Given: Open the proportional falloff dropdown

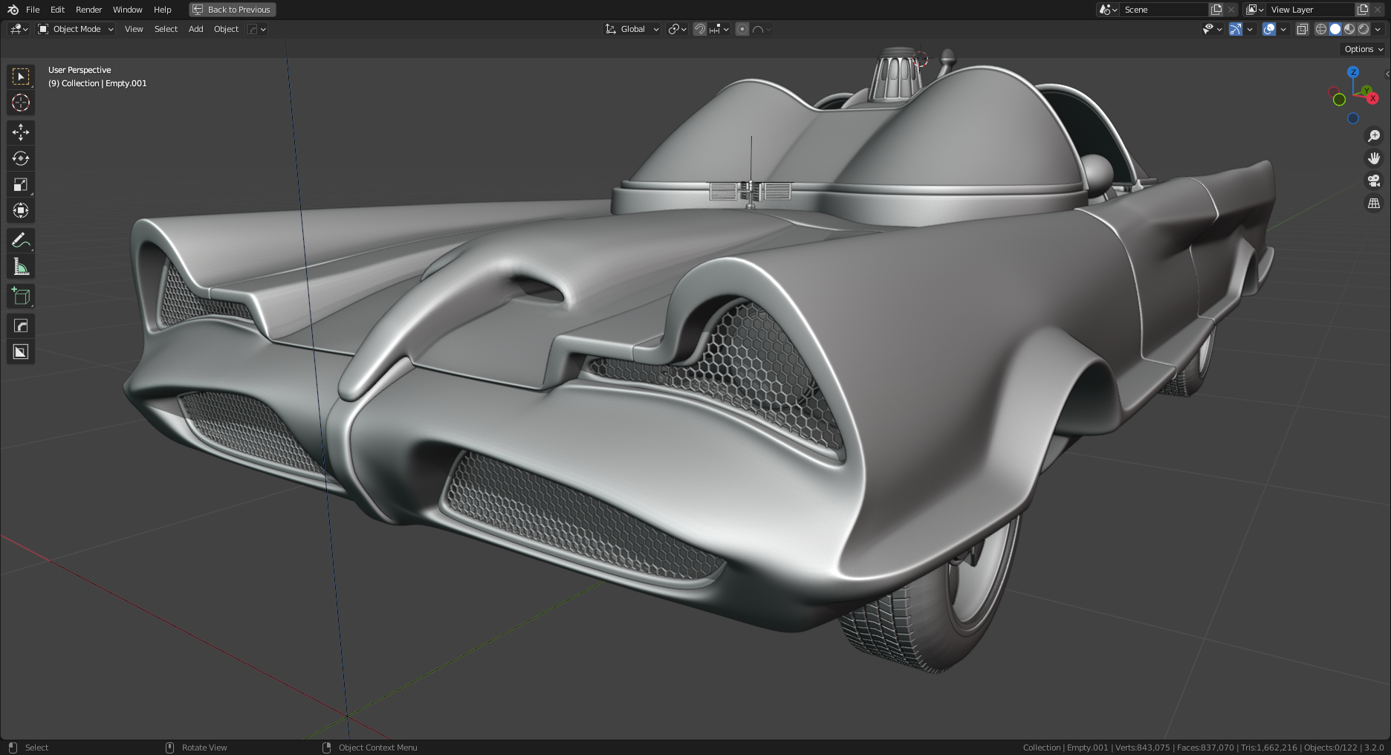Looking at the screenshot, I should click(x=762, y=29).
